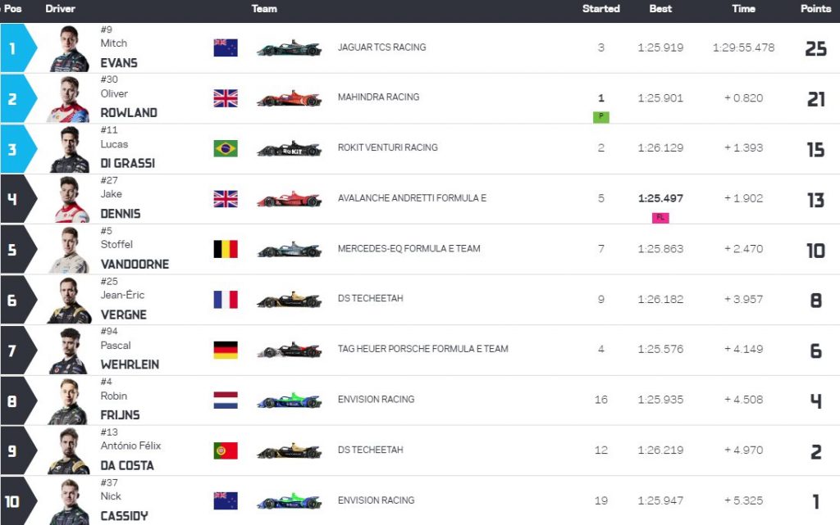Open Mitch Evans's driver photo
Screen dimensions: 840x525
70,48
